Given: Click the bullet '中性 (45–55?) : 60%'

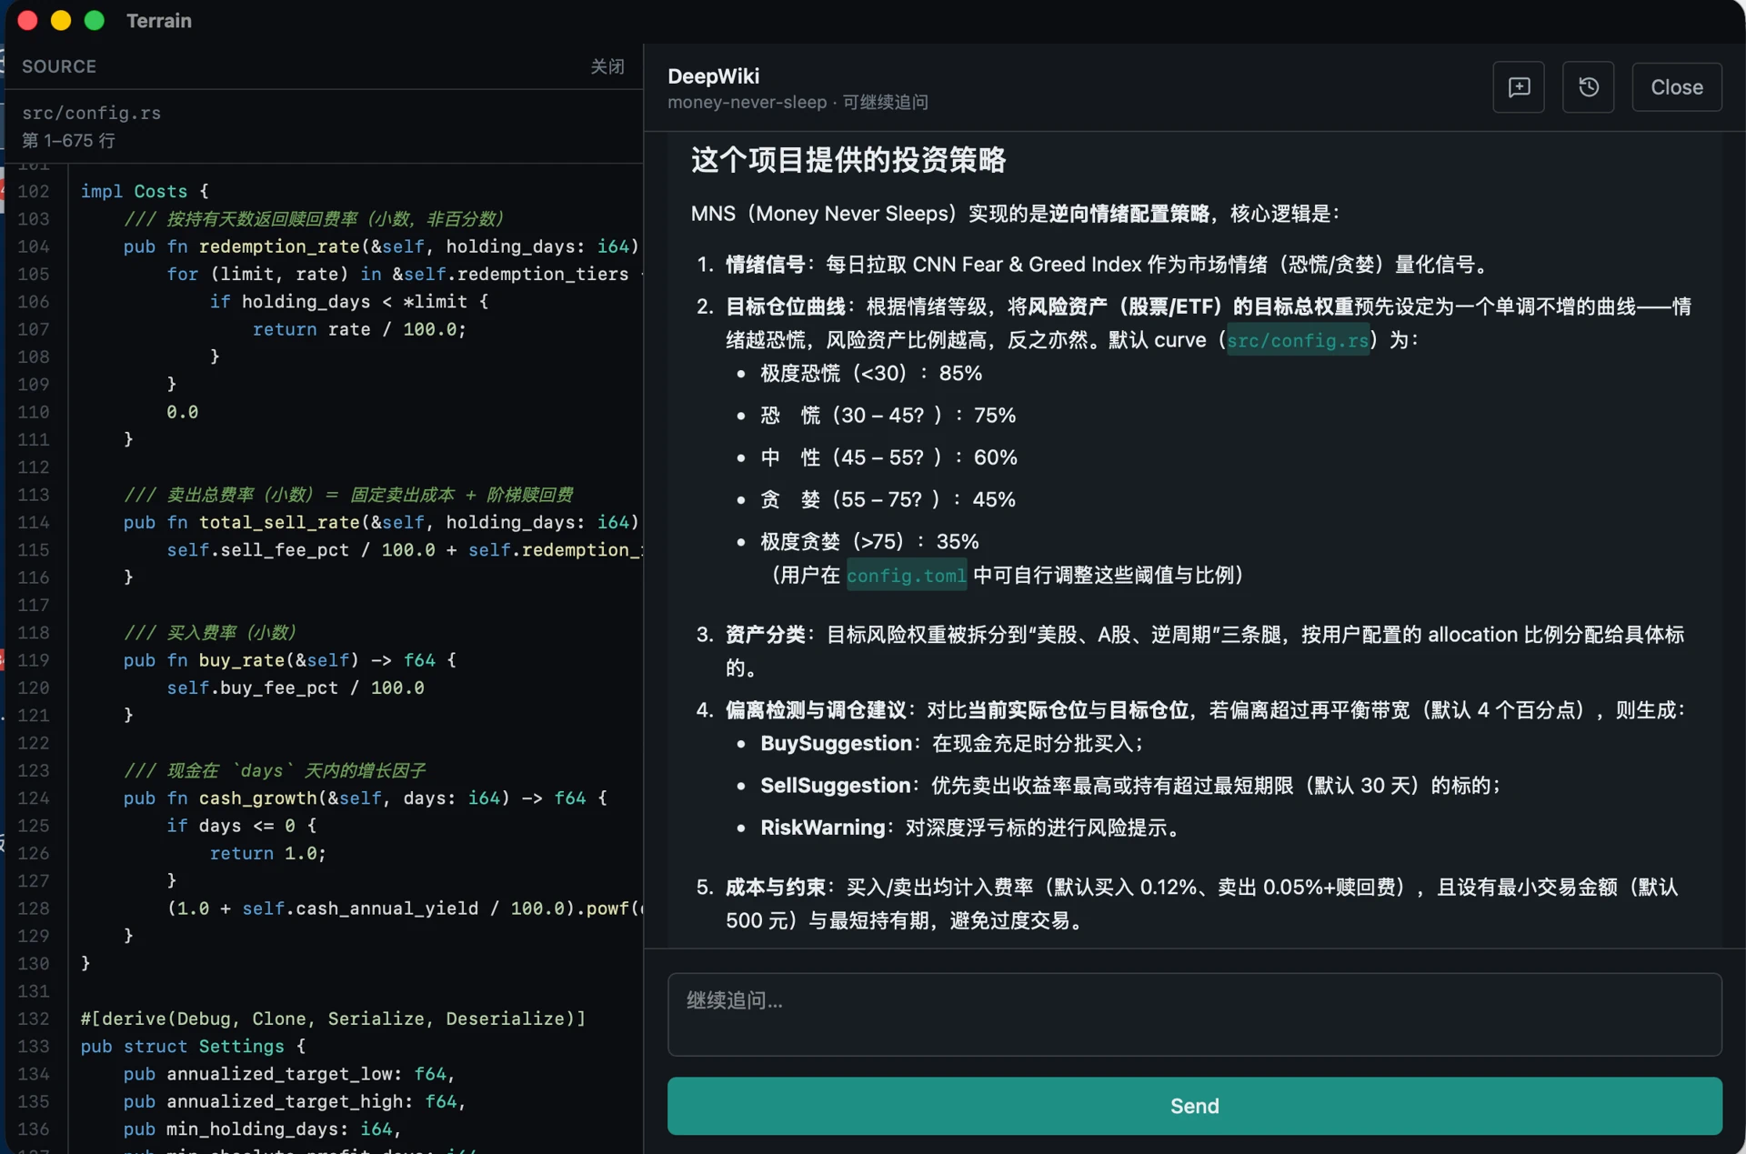Looking at the screenshot, I should [889, 457].
